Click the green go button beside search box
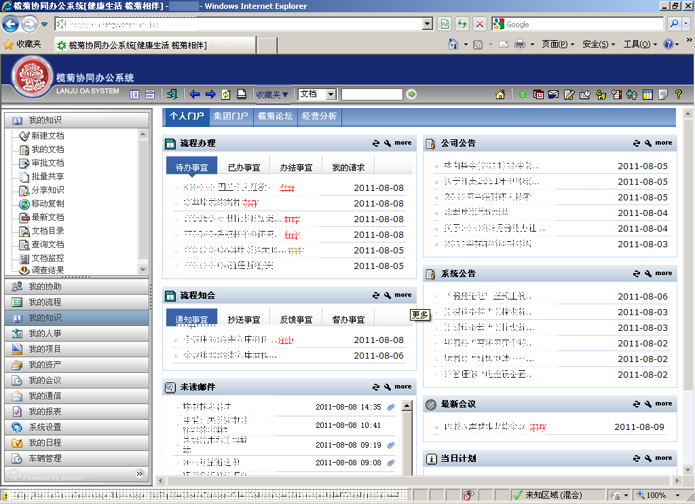695x504 pixels. (411, 94)
